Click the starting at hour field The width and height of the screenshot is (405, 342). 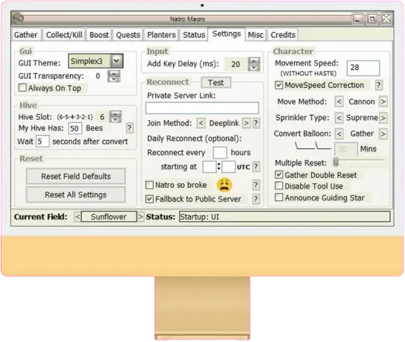[x=210, y=167]
